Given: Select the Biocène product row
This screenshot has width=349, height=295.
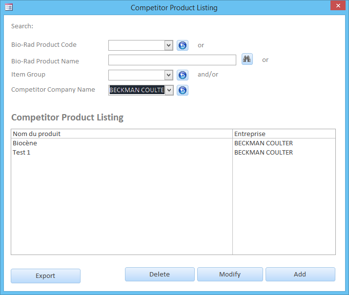Looking at the screenshot, I should click(x=173, y=143).
